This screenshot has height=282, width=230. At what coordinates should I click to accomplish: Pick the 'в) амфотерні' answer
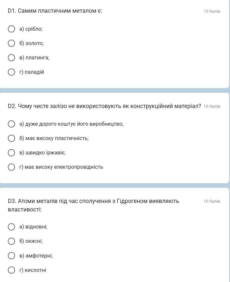[x=11, y=256]
